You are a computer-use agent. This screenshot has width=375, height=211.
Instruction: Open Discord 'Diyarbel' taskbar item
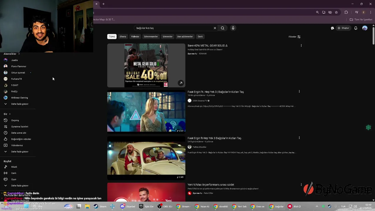[x=128, y=206]
